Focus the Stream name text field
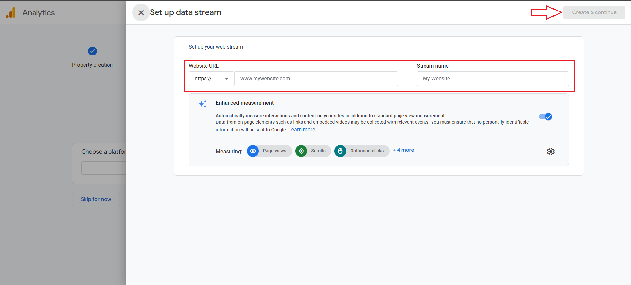 492,79
